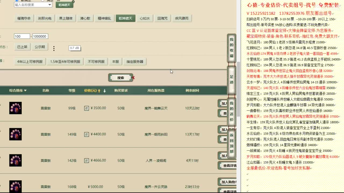Click the 还 bargain icon beside ¥3500.00
Screen dimensions: 344x193
point(86,108)
